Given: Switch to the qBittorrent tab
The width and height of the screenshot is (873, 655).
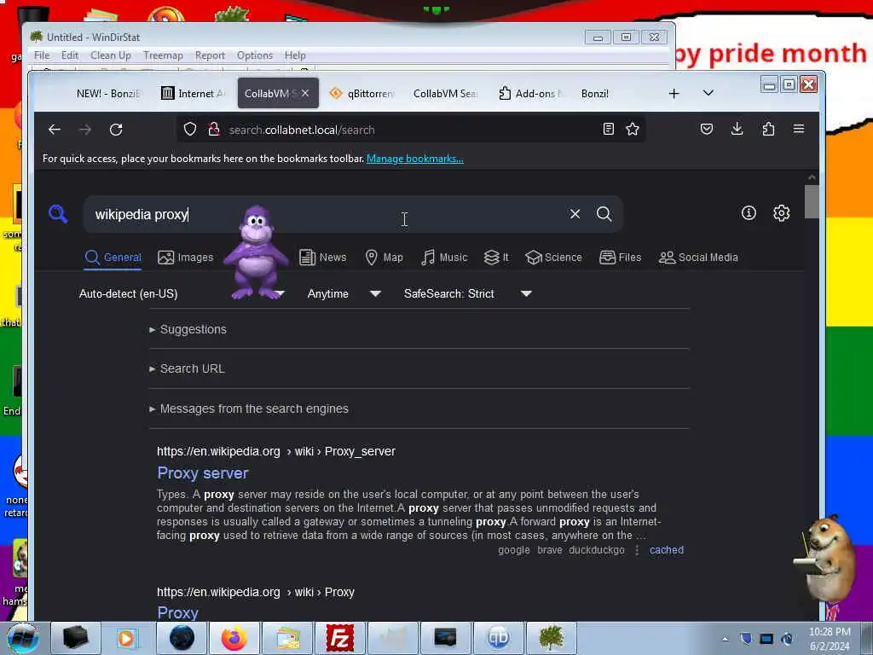Looking at the screenshot, I should pyautogui.click(x=361, y=94).
